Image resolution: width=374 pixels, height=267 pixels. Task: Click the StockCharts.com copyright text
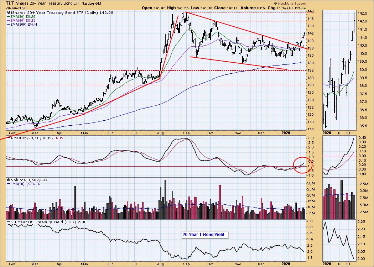[290, 3]
